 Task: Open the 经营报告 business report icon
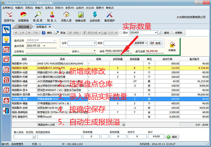pyautogui.click(x=23, y=17)
